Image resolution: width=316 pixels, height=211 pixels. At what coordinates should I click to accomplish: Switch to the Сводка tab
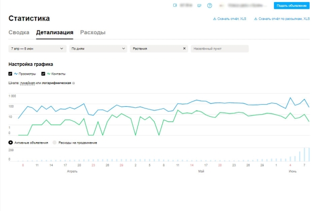[x=19, y=33]
